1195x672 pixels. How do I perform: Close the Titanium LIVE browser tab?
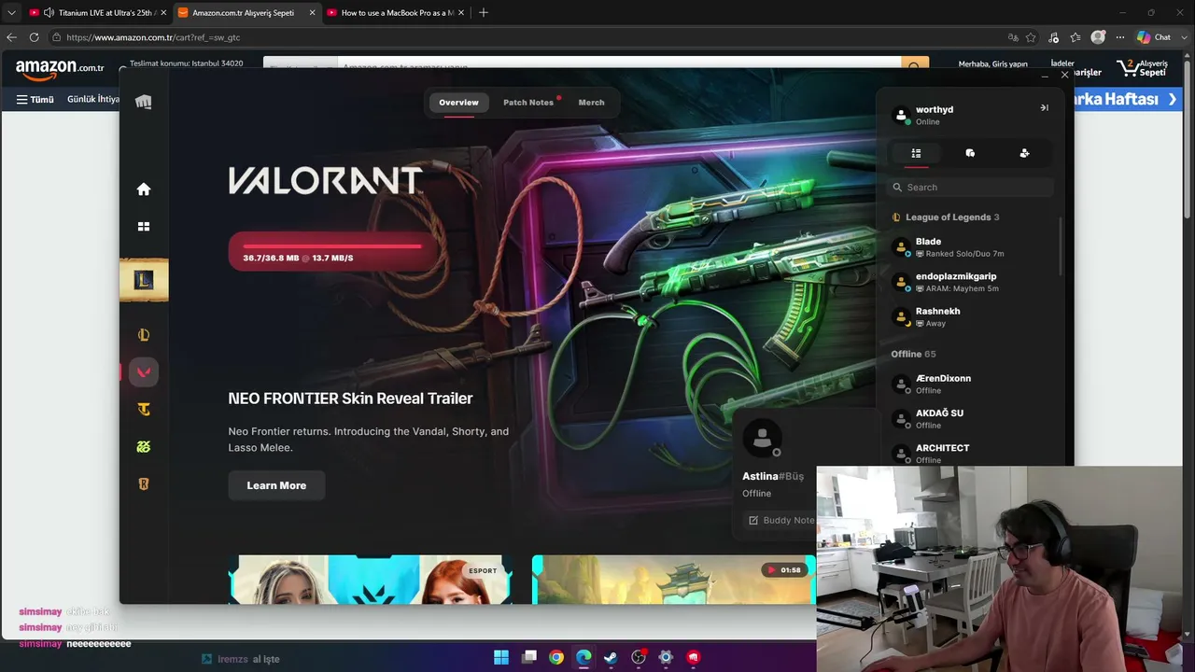tap(162, 13)
